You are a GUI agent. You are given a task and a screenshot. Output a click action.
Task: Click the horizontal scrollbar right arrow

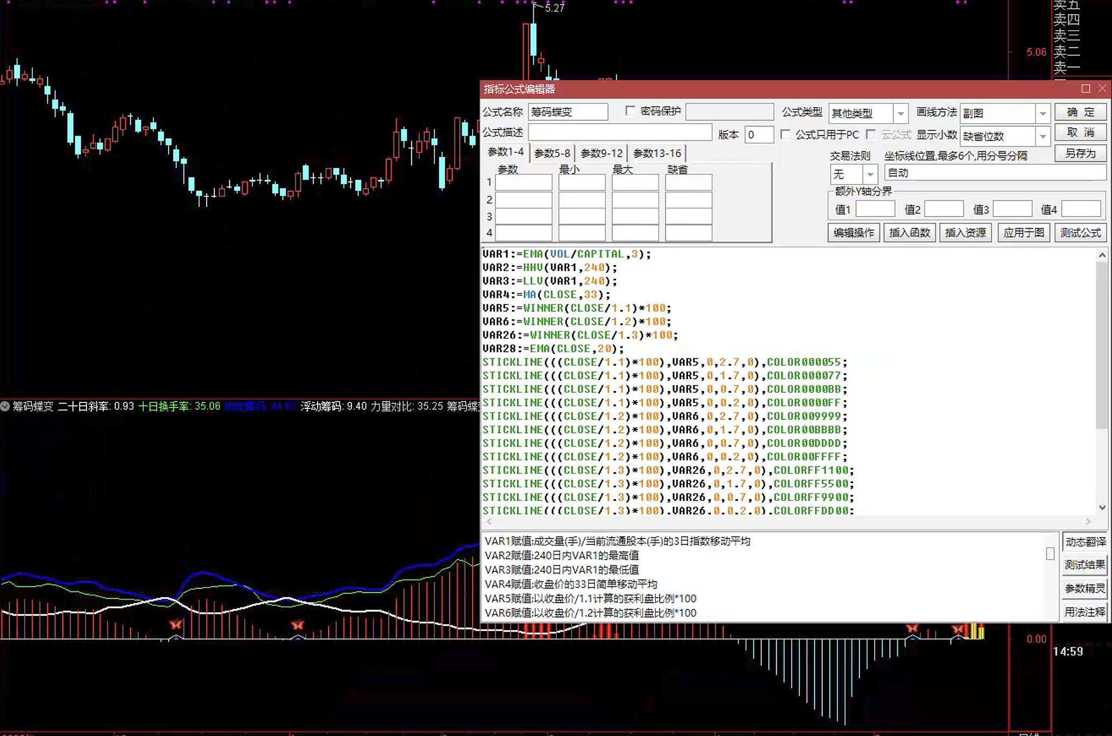[1088, 521]
